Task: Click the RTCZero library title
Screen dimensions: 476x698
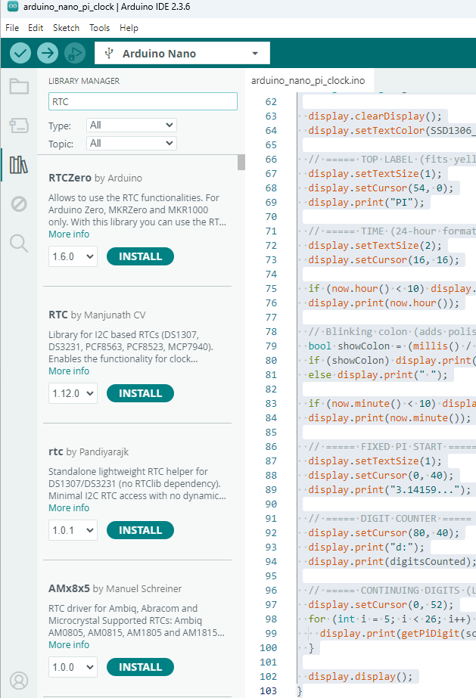Action: pyautogui.click(x=70, y=178)
